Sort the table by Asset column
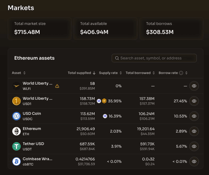The height and width of the screenshot is (175, 209). pyautogui.click(x=19, y=73)
